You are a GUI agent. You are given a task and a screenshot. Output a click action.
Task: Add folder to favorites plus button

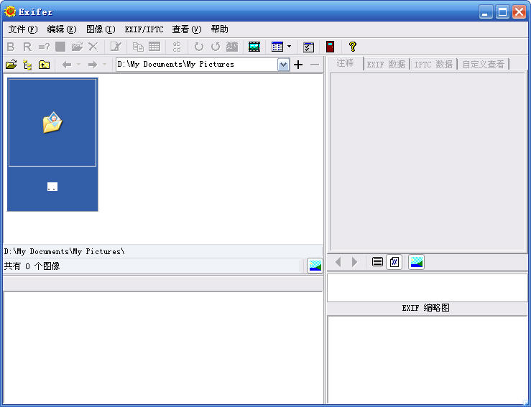pyautogui.click(x=298, y=65)
